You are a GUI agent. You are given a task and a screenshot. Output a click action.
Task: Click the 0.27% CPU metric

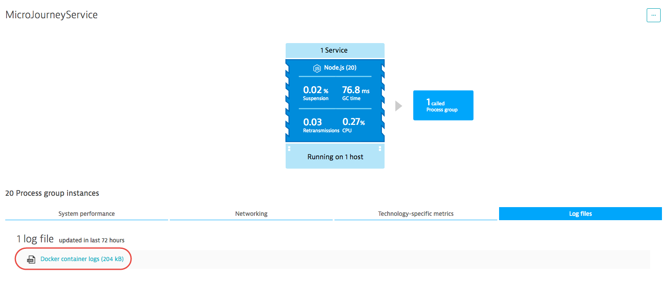(354, 125)
